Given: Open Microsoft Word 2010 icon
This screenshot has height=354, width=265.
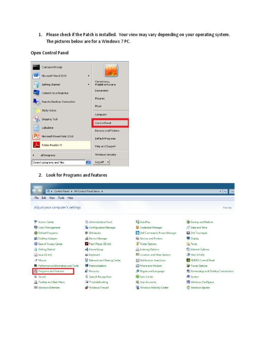Looking at the screenshot, I should (x=36, y=76).
